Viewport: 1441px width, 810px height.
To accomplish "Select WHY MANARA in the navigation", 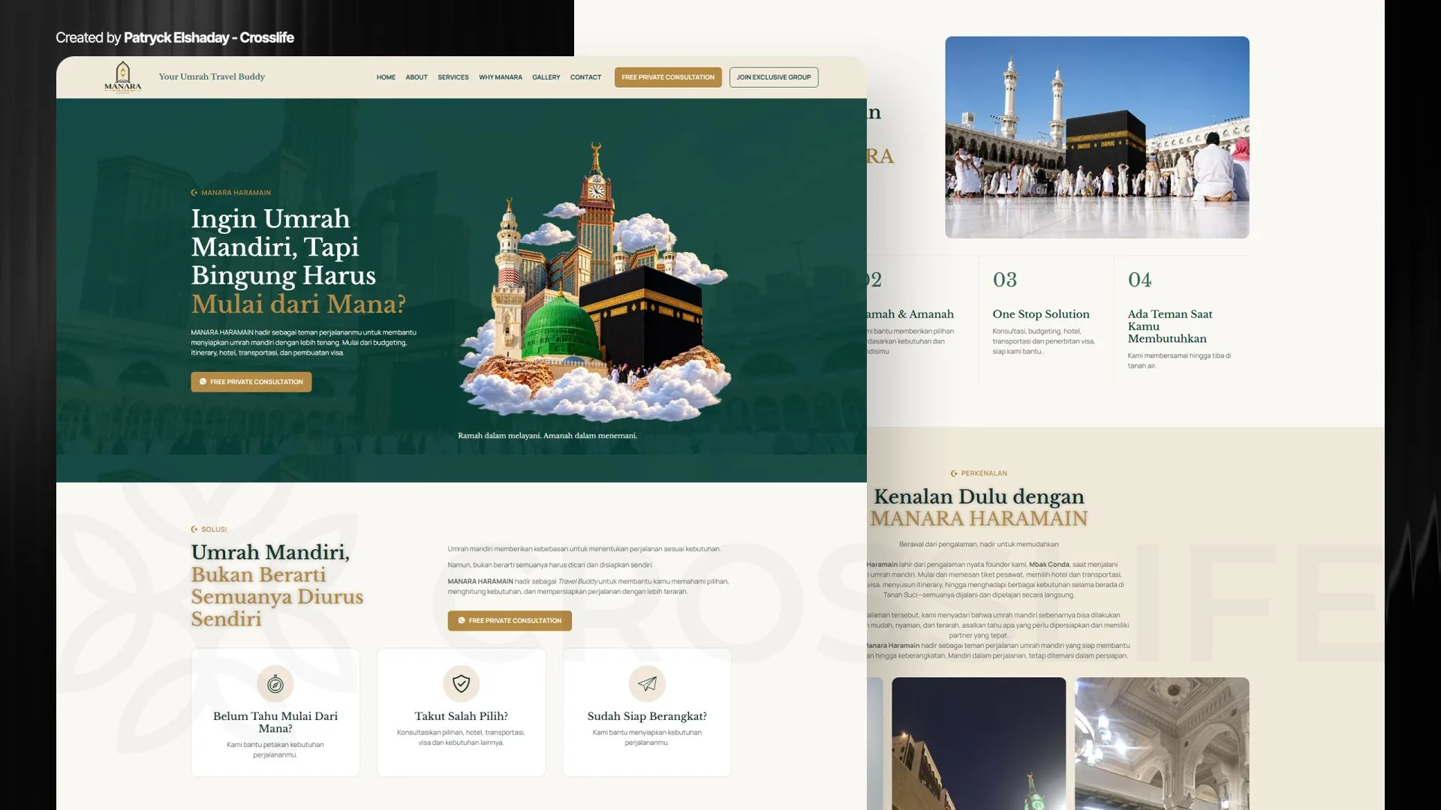I will tap(501, 77).
